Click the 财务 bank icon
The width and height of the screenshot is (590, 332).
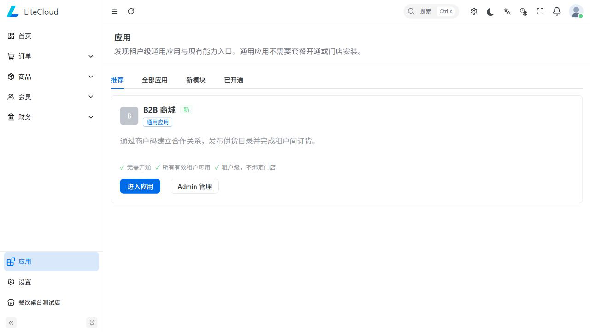pyautogui.click(x=11, y=117)
